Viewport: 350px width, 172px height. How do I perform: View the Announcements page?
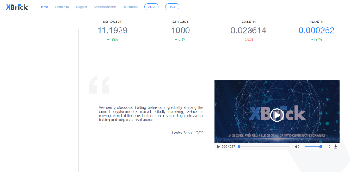(105, 7)
